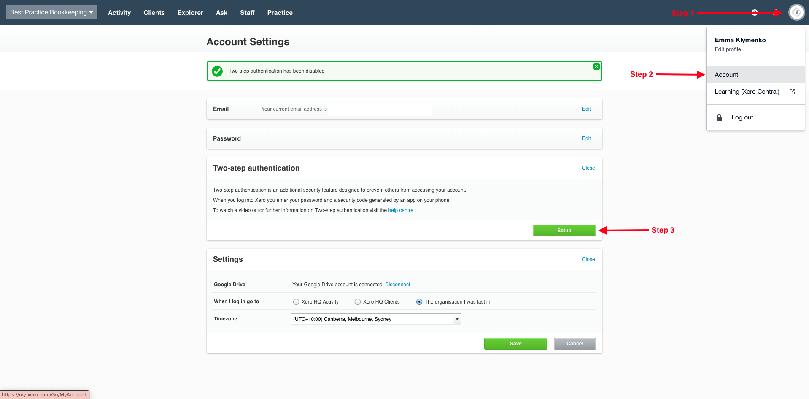Viewport: 809px width, 399px height.
Task: Click the lock icon beside Log out
Action: pos(719,117)
